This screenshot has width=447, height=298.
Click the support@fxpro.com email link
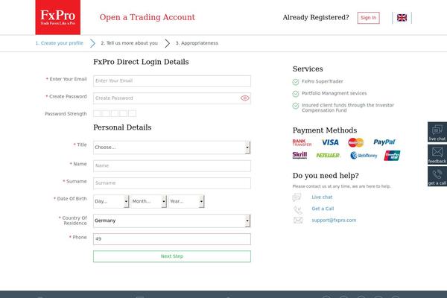tap(334, 221)
